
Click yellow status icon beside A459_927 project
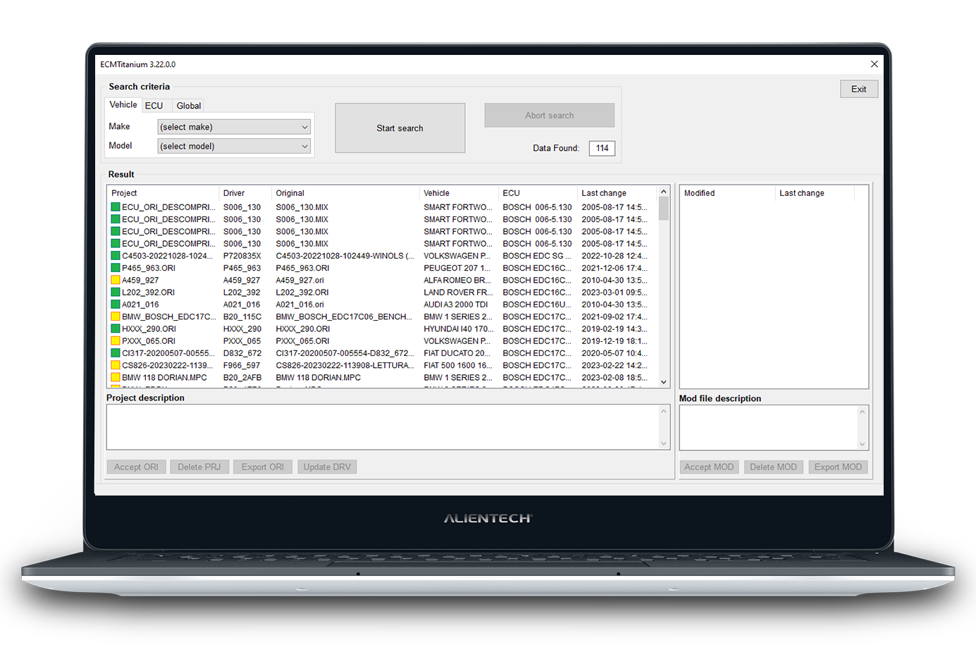click(116, 280)
